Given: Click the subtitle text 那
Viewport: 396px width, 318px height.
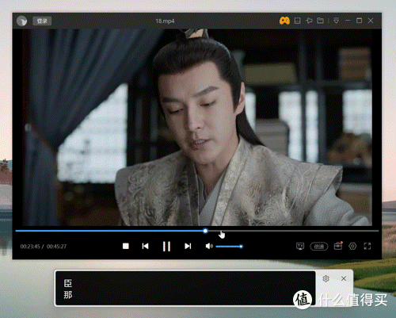Looking at the screenshot, I should pos(68,295).
